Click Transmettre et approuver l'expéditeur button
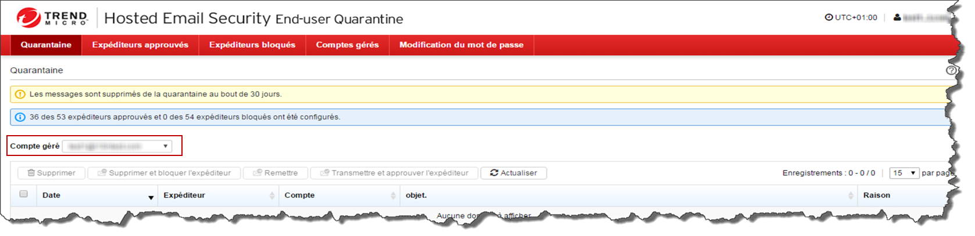Screen dimensions: 975x236 [x=394, y=173]
